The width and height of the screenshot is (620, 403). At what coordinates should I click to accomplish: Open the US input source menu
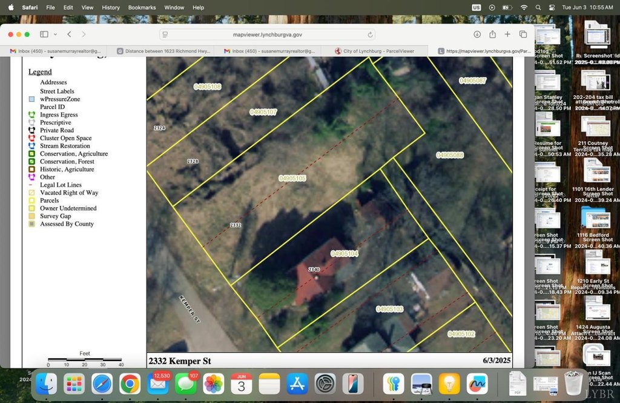(x=476, y=7)
